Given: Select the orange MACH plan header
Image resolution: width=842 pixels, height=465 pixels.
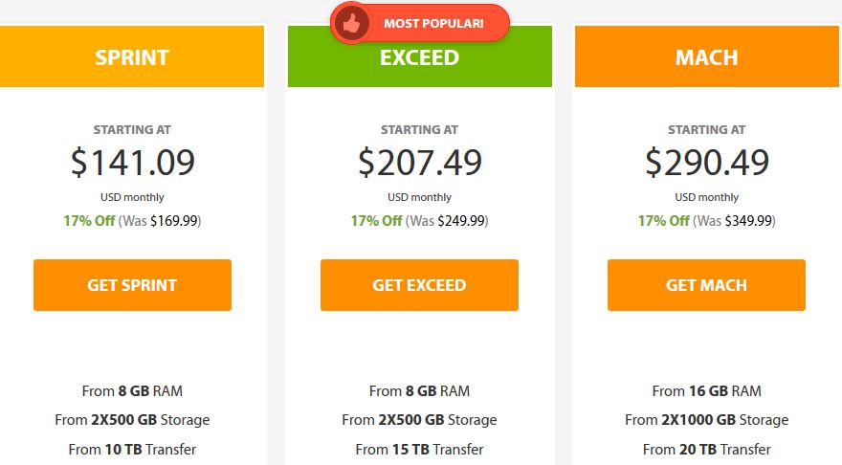Looking at the screenshot, I should click(x=707, y=56).
